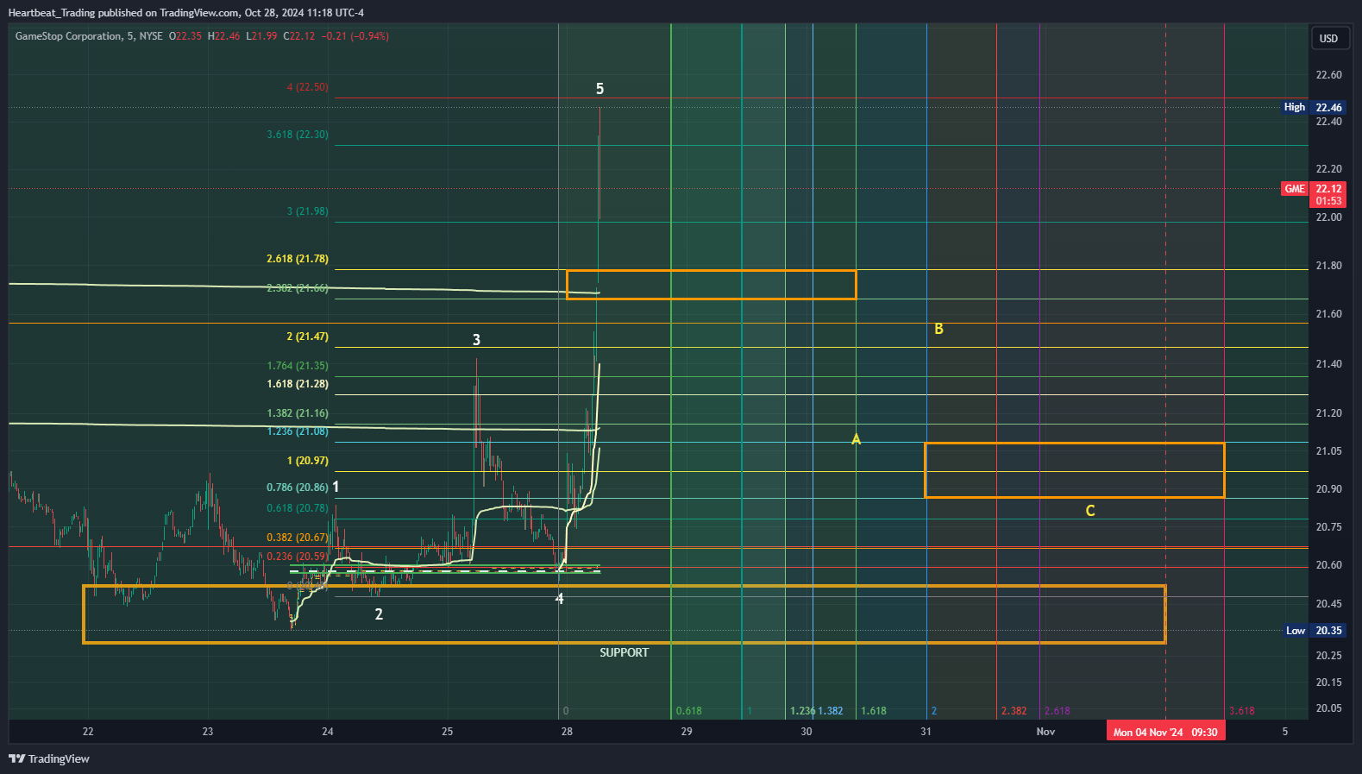Click the yellow 'B' wave label
Viewport: 1362px width, 774px height.
[x=938, y=329]
